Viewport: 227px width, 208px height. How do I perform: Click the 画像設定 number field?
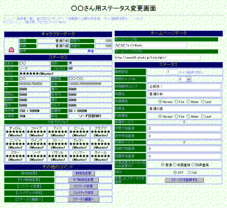[172, 72]
